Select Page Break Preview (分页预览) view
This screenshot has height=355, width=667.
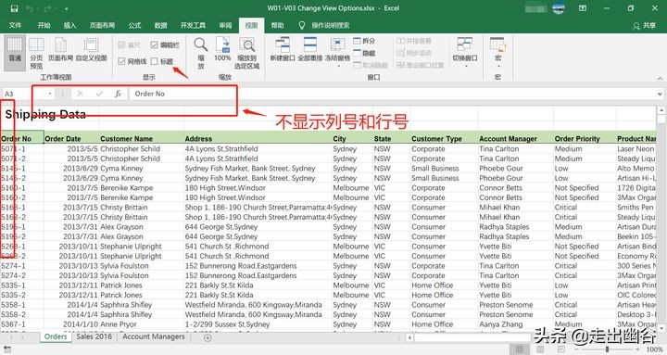(36, 53)
